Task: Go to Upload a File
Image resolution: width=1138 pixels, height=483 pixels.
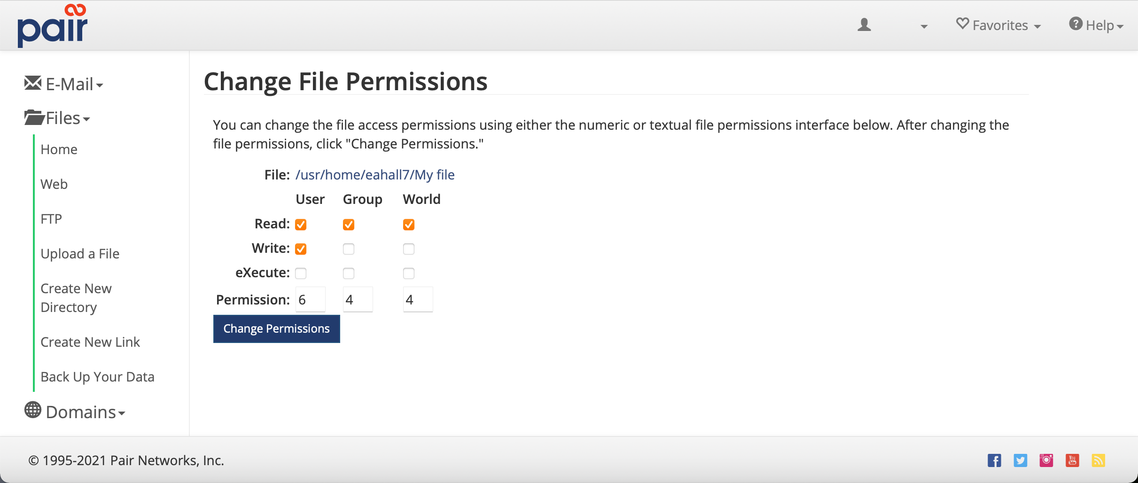Action: [80, 254]
